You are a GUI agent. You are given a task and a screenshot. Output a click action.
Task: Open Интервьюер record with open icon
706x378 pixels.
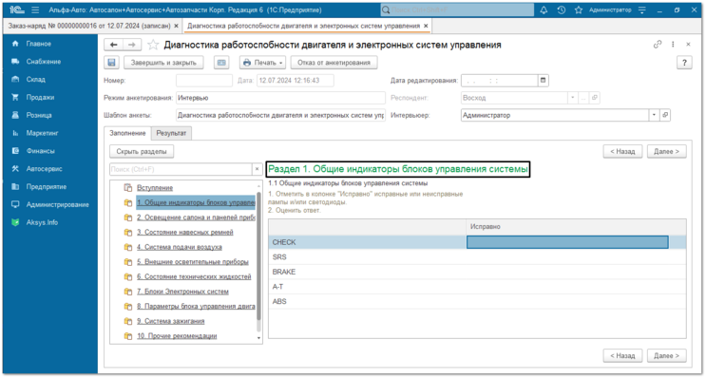pyautogui.click(x=665, y=115)
